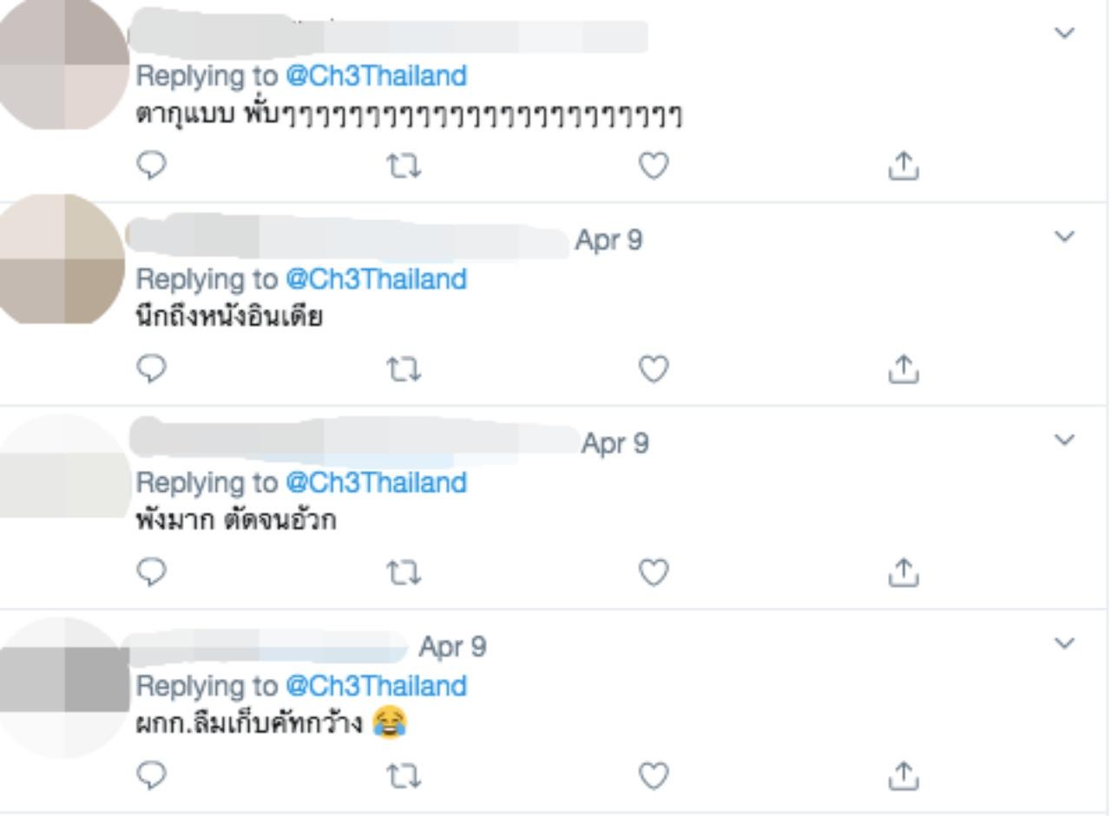The image size is (1111, 816).
Task: Share the นึกถึงหนังอินเดีย tweet
Action: pyautogui.click(x=903, y=369)
